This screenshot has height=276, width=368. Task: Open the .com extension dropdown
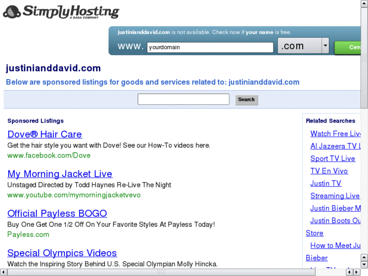[x=303, y=46]
